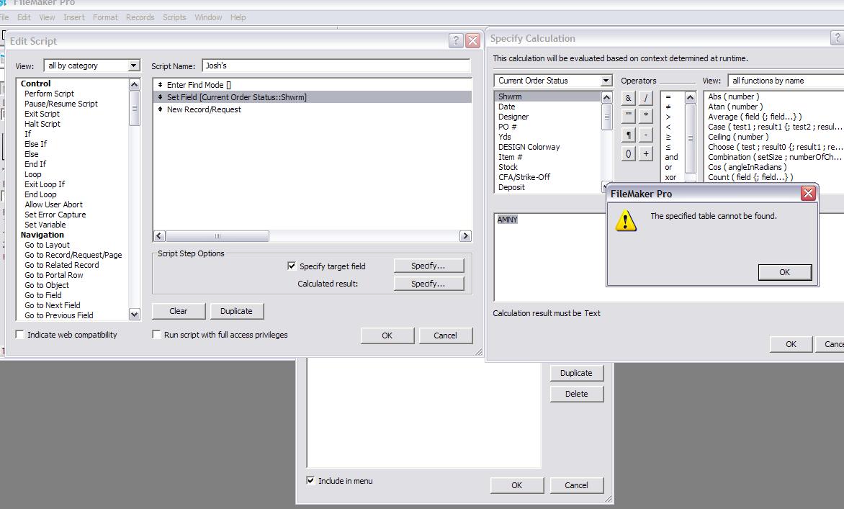
Task: Click the multiplication asterisk operator button
Action: [x=645, y=116]
